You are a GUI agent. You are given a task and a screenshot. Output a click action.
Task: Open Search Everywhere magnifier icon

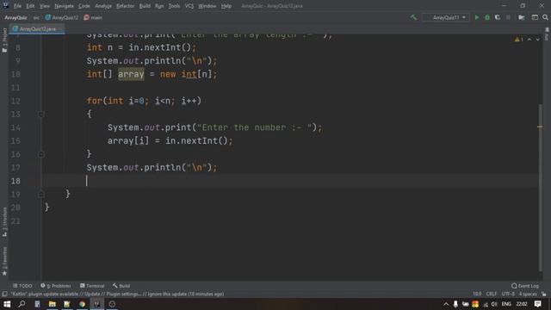(545, 17)
